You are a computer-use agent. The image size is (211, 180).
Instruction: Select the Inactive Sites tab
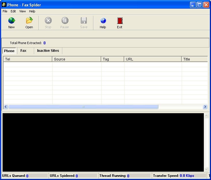pyautogui.click(x=48, y=51)
